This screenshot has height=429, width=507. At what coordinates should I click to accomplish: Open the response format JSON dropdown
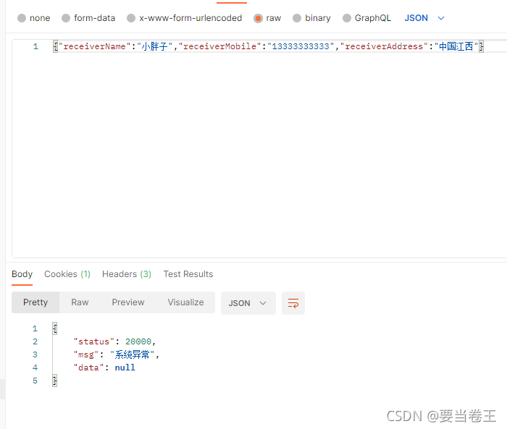coord(248,303)
